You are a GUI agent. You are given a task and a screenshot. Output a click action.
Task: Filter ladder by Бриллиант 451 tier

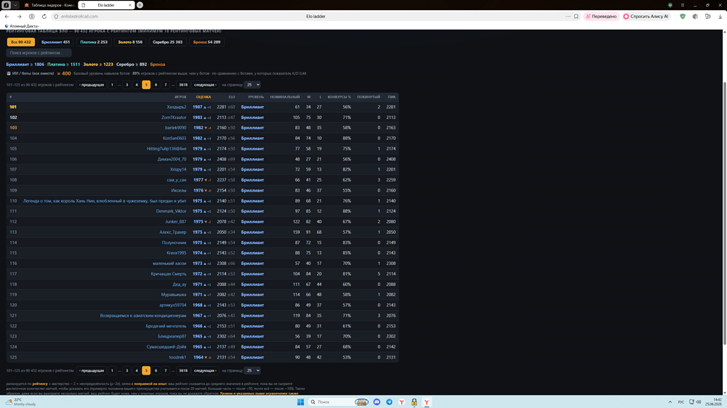55,42
